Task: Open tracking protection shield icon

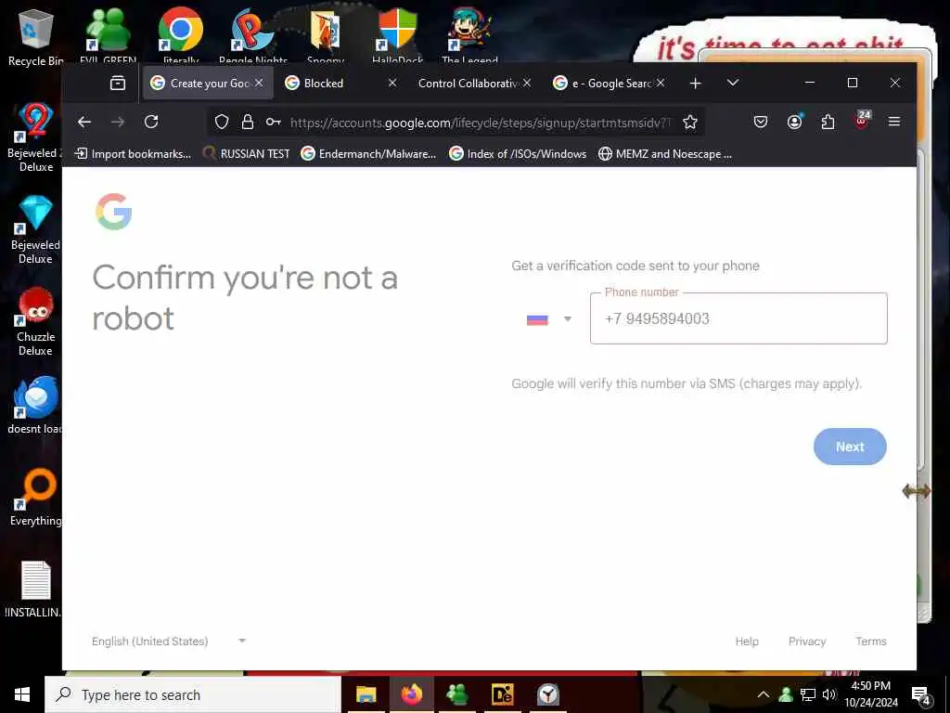Action: click(222, 122)
